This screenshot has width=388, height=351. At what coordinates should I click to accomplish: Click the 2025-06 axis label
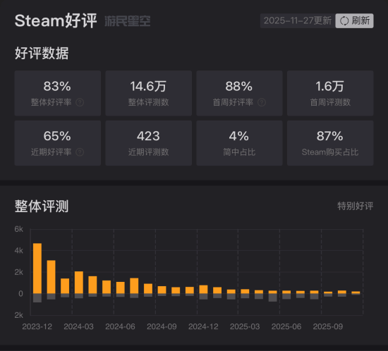[x=286, y=326]
